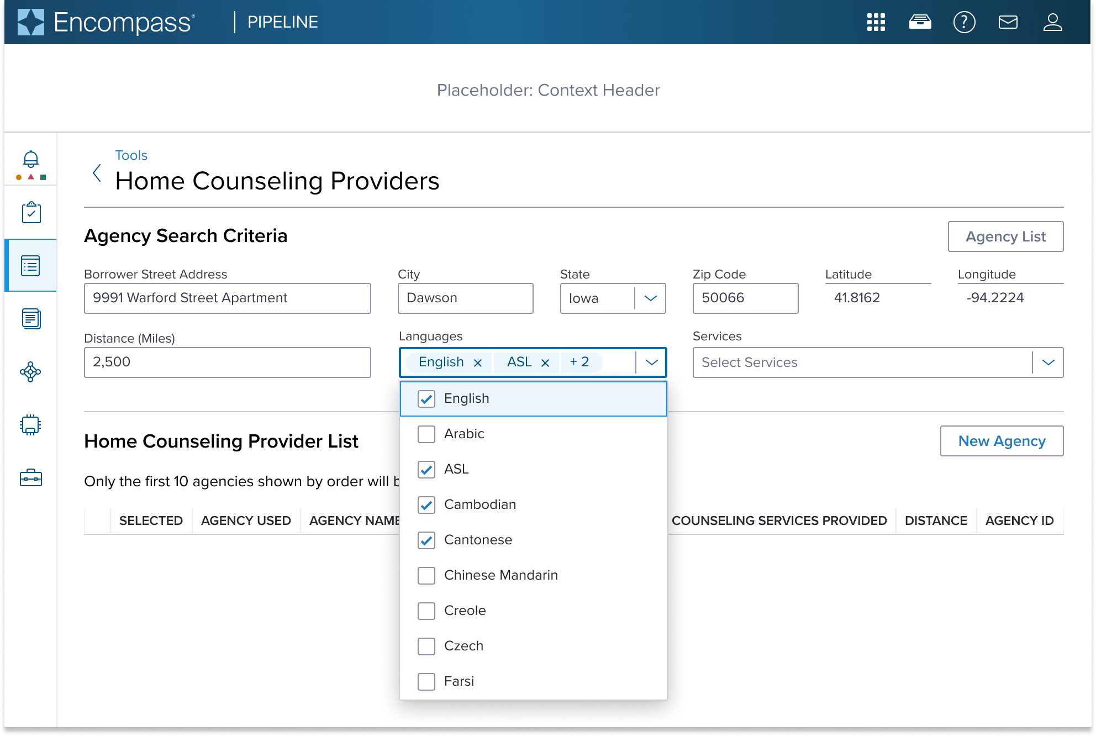This screenshot has height=736, width=1096.
Task: Click the New Agency button
Action: (1002, 441)
